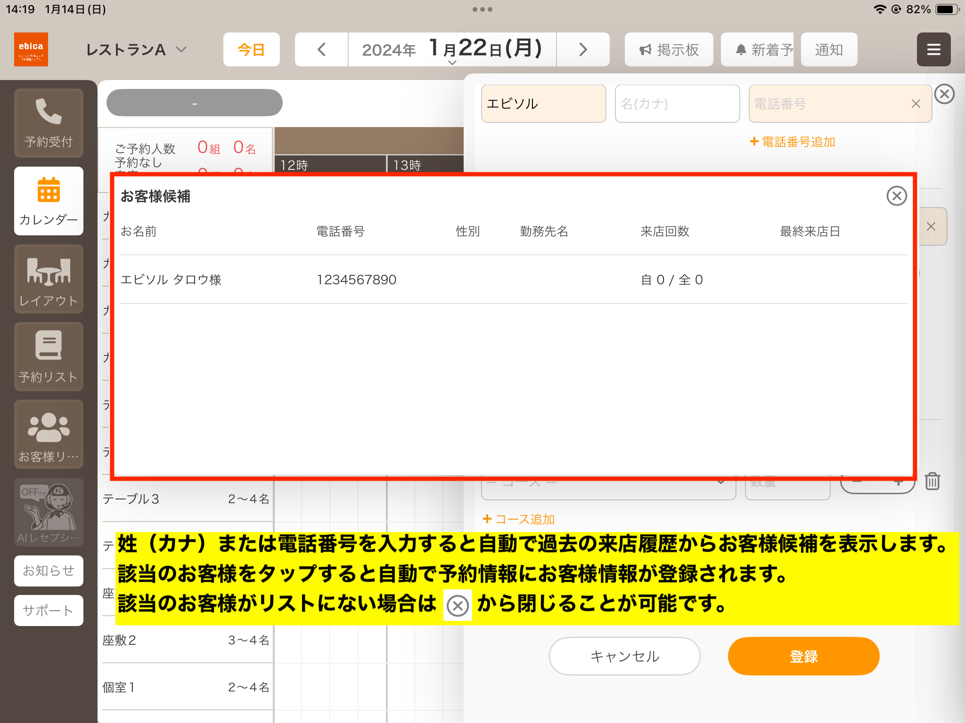
Task: Tap the hamburger menu icon
Action: [933, 49]
